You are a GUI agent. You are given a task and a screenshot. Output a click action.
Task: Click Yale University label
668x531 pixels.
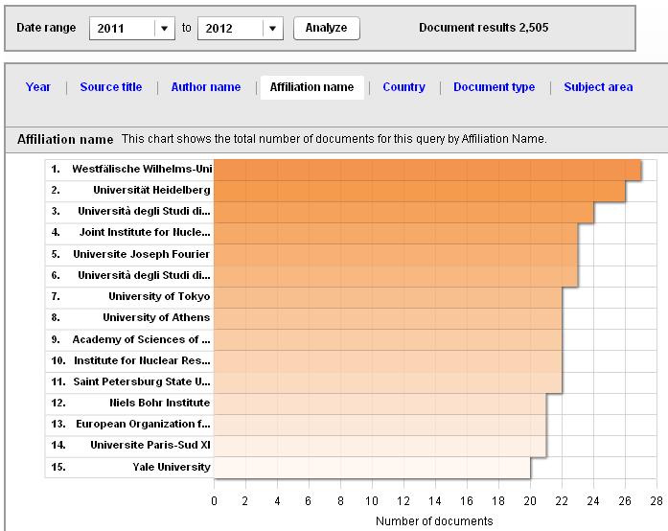click(172, 467)
